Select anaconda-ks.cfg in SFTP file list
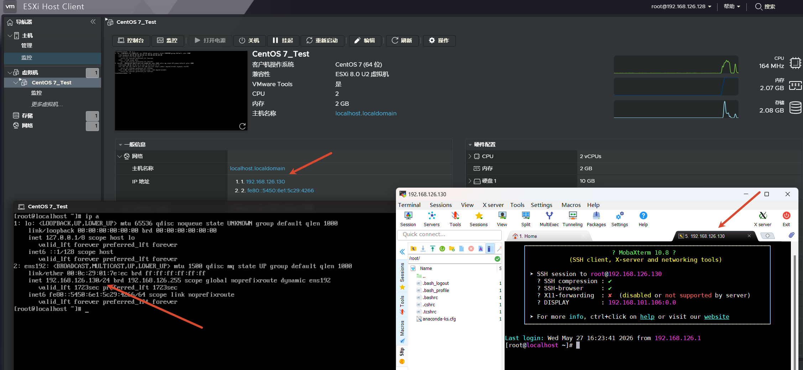This screenshot has width=803, height=370. [439, 319]
